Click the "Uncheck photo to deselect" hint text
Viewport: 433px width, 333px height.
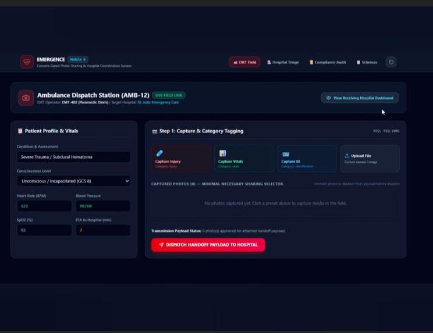[x=357, y=184]
